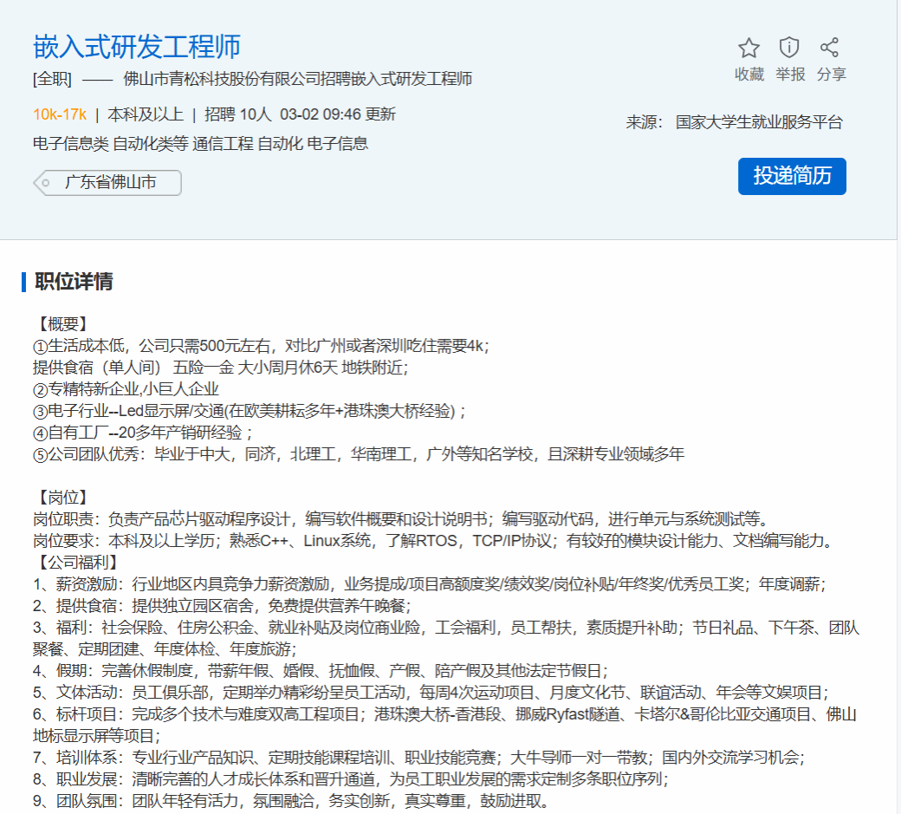Click the 职位详情 section heading
This screenshot has width=901, height=814.
pos(74,282)
